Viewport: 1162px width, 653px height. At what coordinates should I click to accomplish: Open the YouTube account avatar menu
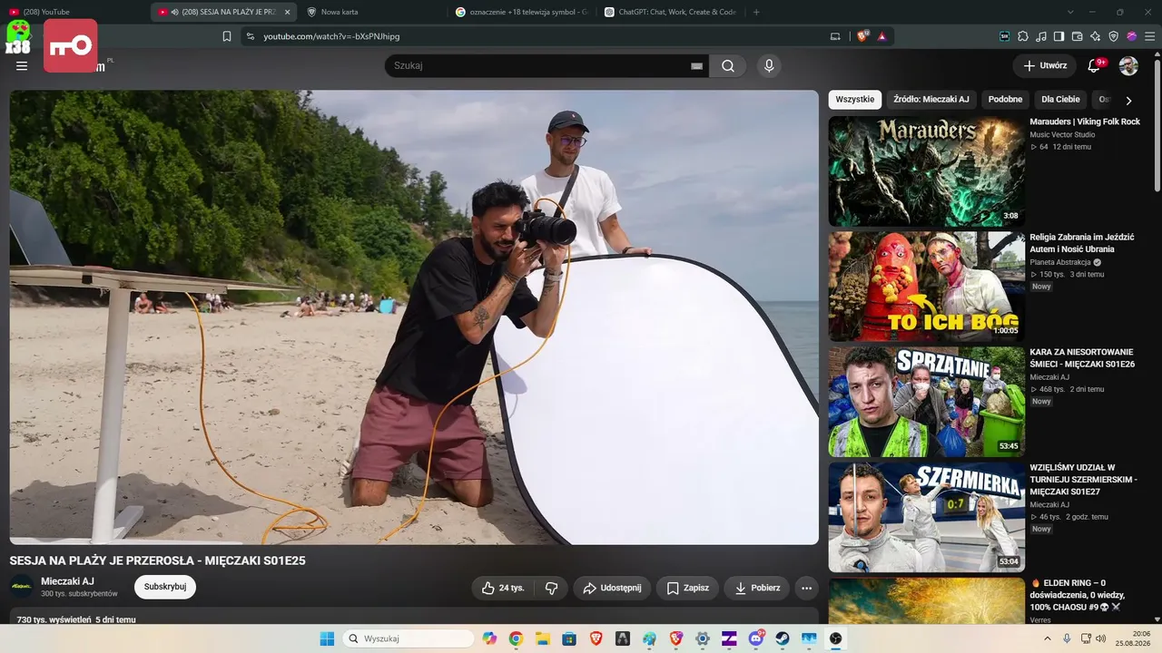1128,66
